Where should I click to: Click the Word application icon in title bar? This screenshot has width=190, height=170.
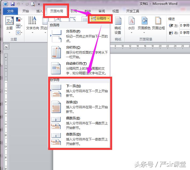(5, 4)
